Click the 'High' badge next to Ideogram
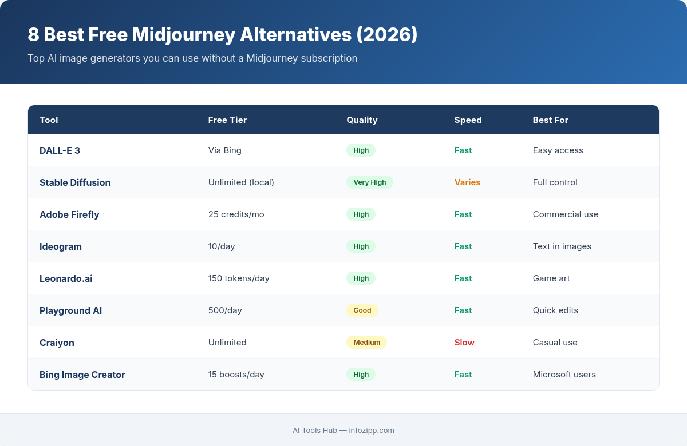The height and width of the screenshot is (446, 687). tap(361, 246)
